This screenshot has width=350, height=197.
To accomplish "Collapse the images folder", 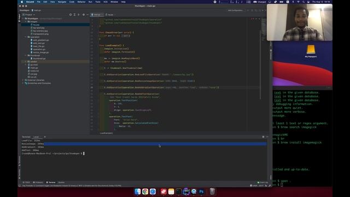I will (26, 22).
